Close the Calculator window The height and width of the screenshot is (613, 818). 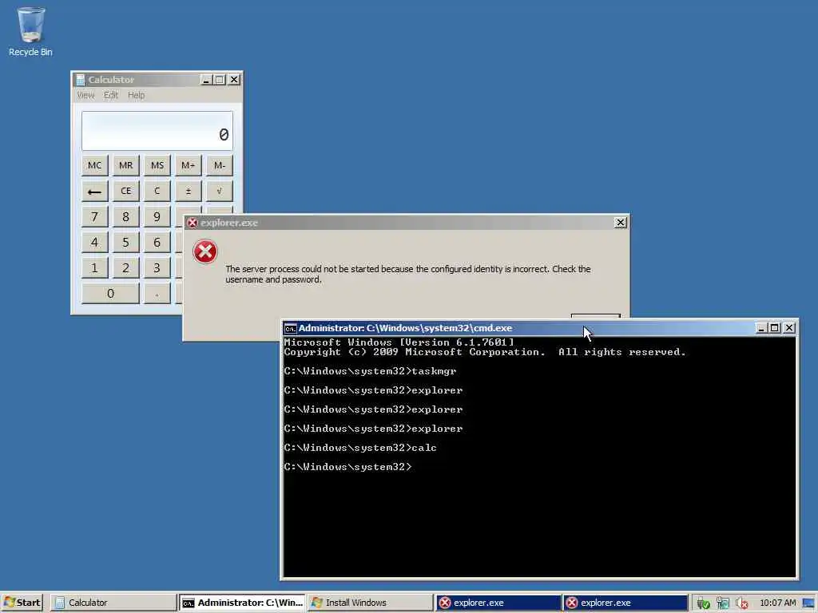[234, 80]
